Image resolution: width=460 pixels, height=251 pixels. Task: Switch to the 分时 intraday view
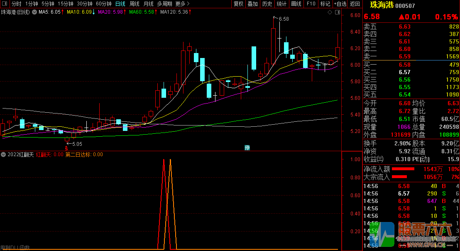point(16,4)
